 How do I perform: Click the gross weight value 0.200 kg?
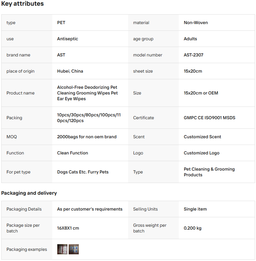click(x=192, y=228)
